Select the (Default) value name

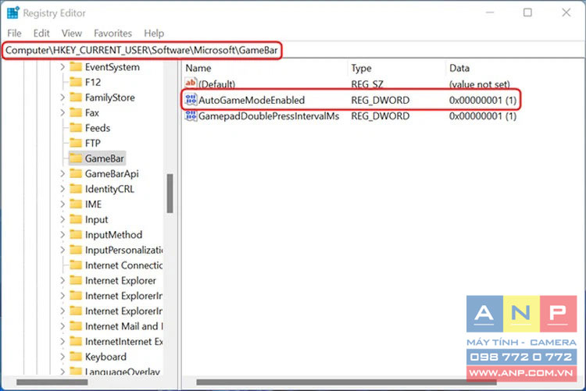pos(216,84)
